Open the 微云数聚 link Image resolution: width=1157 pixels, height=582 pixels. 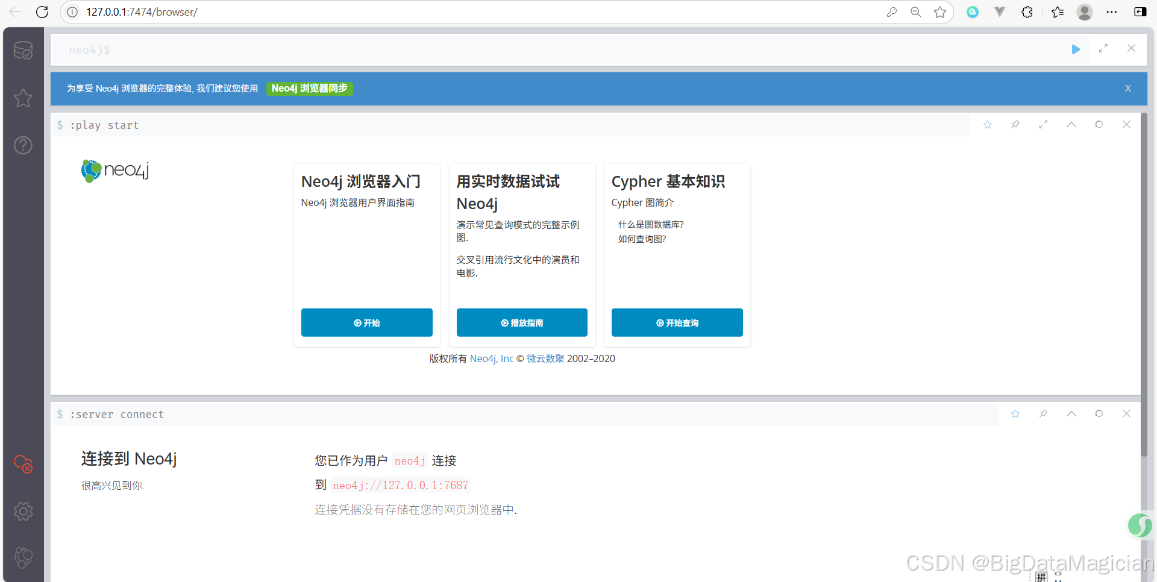click(x=545, y=358)
